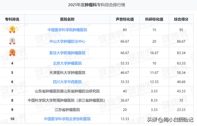Open 中山大学肿瘤防治中心 hospital link

(67, 41)
